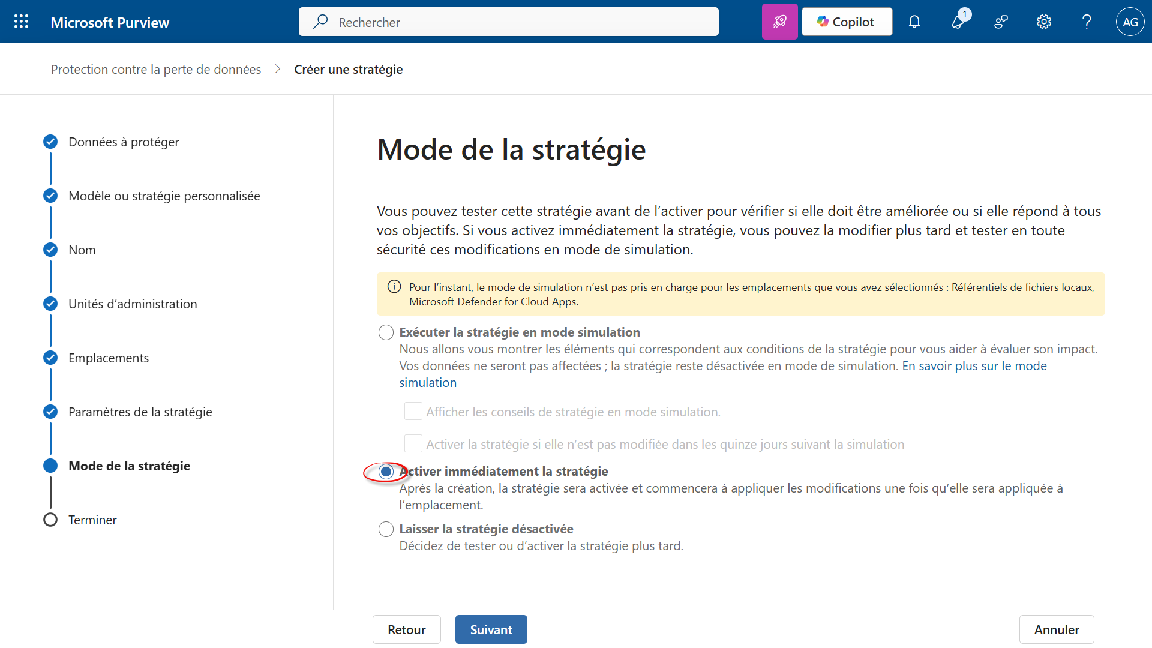The width and height of the screenshot is (1152, 648).
Task: Open the settings gear
Action: pos(1044,22)
